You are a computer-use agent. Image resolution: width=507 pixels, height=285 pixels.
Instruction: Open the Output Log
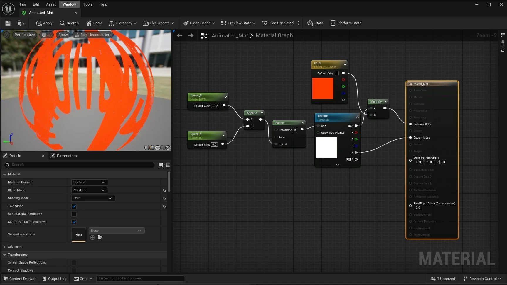[54, 279]
